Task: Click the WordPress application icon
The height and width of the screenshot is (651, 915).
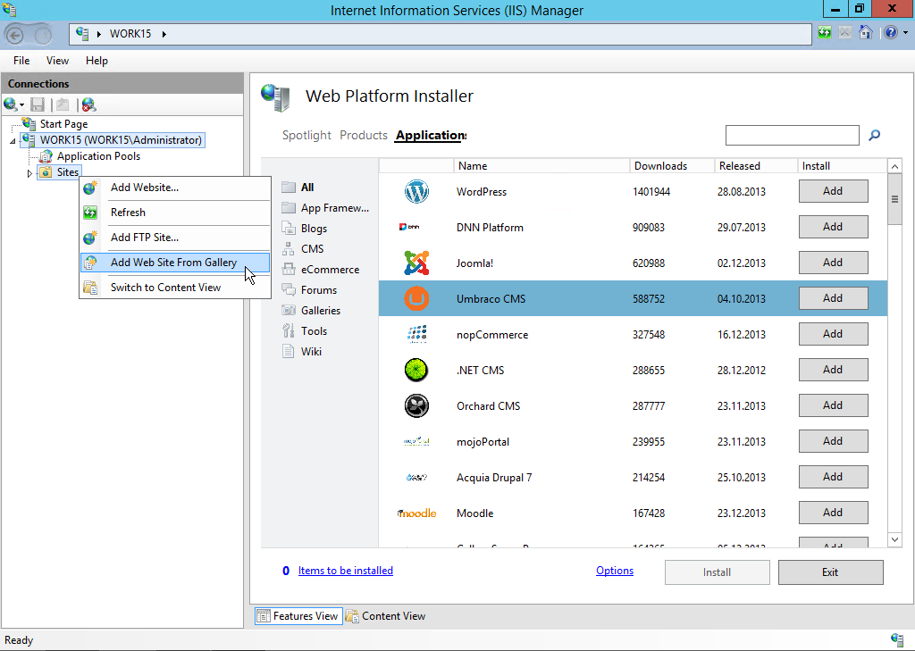Action: [x=416, y=190]
